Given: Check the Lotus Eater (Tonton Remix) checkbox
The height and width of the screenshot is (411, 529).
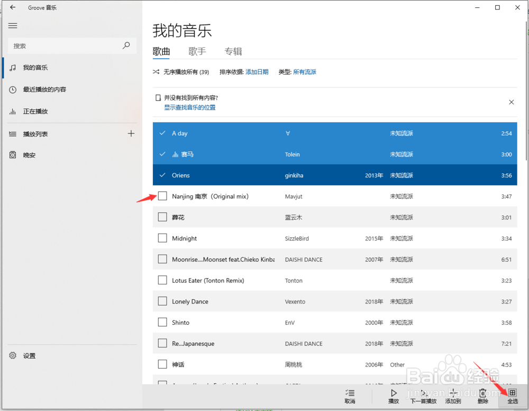Looking at the screenshot, I should coord(162,280).
